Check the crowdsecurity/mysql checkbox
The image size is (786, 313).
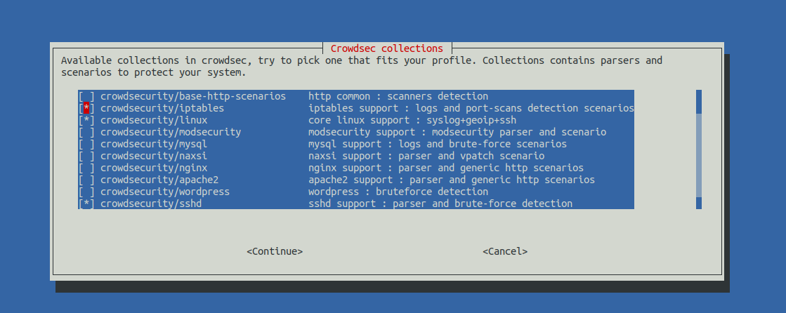[86, 144]
